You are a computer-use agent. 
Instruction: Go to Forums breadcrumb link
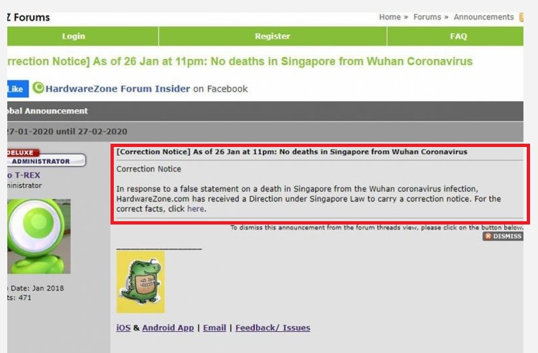(427, 17)
